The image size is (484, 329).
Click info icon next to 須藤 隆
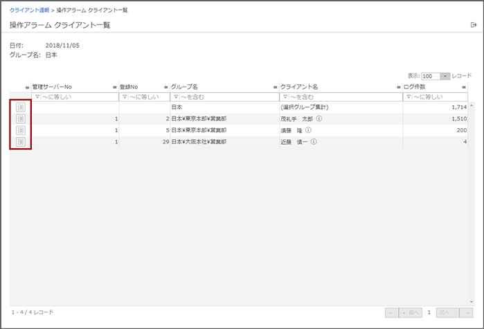pos(308,130)
